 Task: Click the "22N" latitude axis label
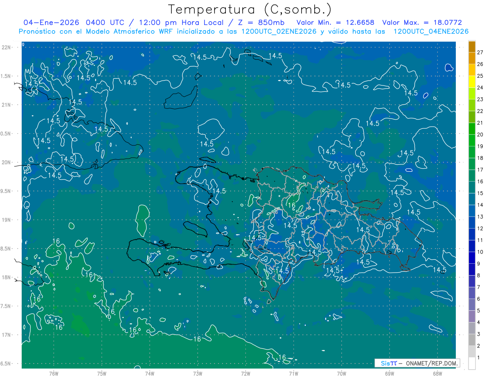[6, 47]
